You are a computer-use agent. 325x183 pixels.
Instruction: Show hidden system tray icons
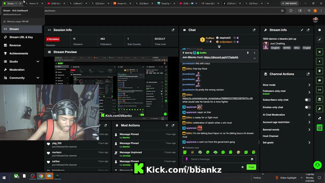pyautogui.click(x=302, y=178)
